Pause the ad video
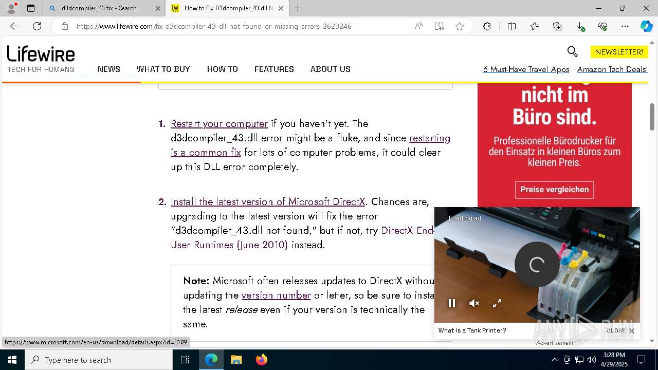The height and width of the screenshot is (370, 658). click(x=452, y=303)
